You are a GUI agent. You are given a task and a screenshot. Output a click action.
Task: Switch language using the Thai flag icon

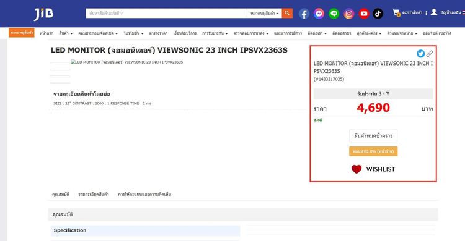pos(463,12)
